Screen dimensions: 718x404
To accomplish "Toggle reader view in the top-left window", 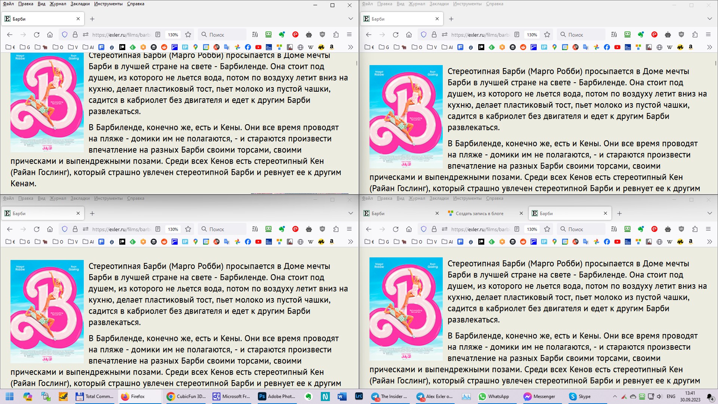I will pyautogui.click(x=158, y=34).
